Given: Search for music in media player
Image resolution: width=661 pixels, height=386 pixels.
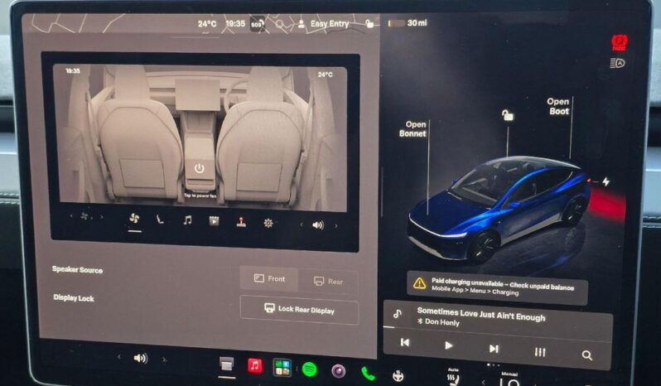Looking at the screenshot, I should click(586, 355).
